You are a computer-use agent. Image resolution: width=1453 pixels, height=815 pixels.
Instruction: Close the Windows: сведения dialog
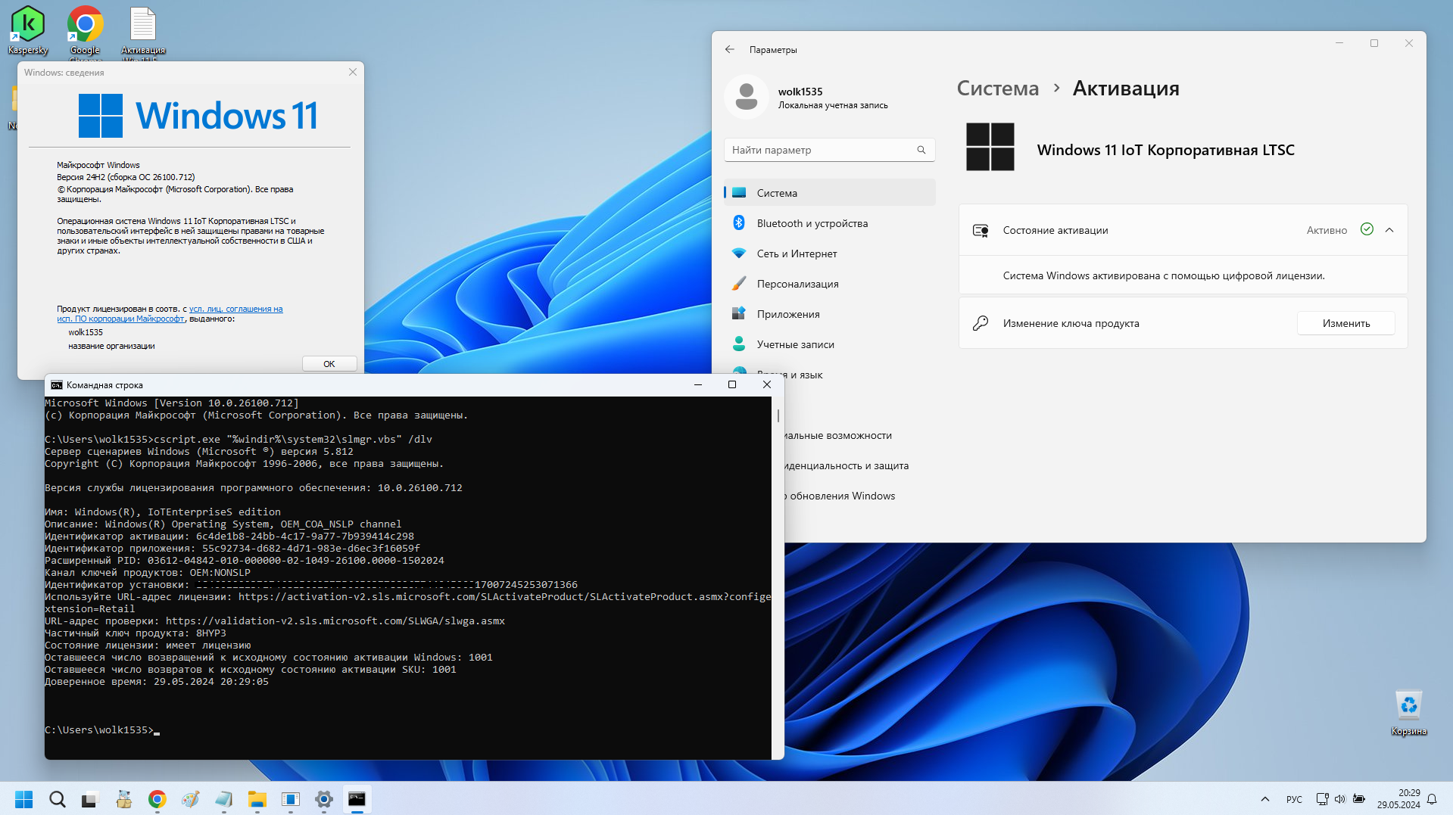click(353, 72)
